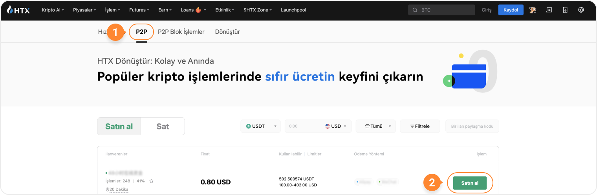Screen dimensions: 597x195
Task: Open the messages chat icon
Action: [549, 10]
